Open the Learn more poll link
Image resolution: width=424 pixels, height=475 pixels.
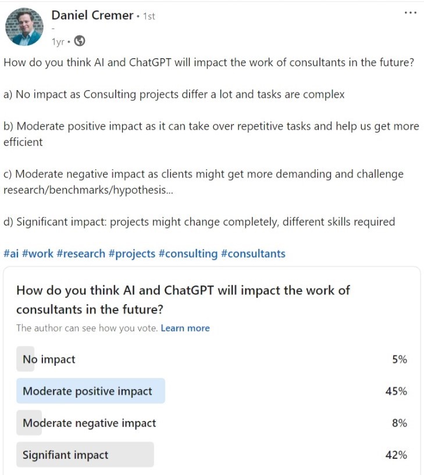[185, 328]
